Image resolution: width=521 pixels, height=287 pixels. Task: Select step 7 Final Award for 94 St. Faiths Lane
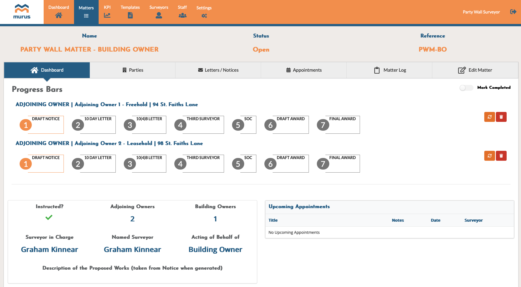338,125
